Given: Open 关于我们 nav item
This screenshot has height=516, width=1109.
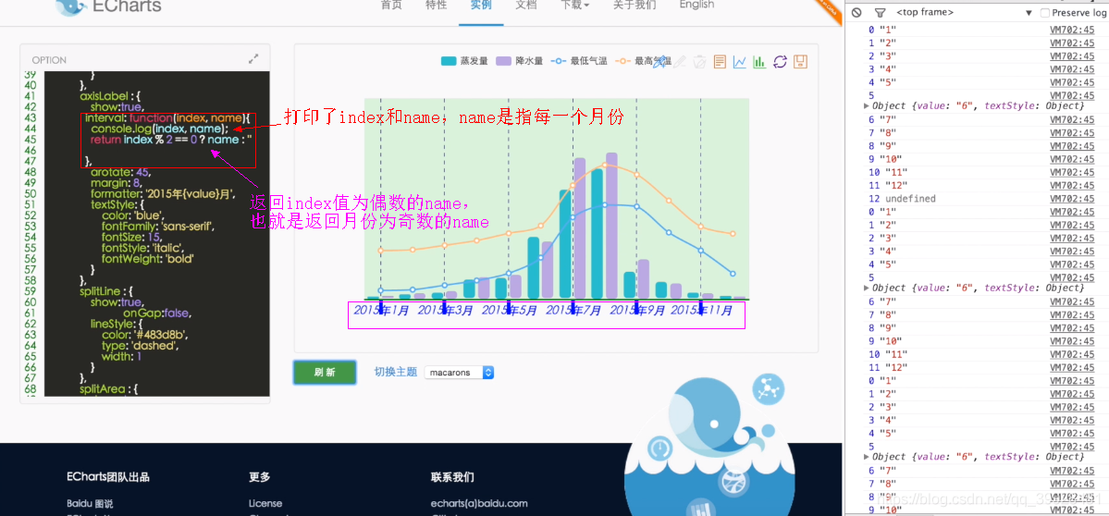Looking at the screenshot, I should point(635,5).
